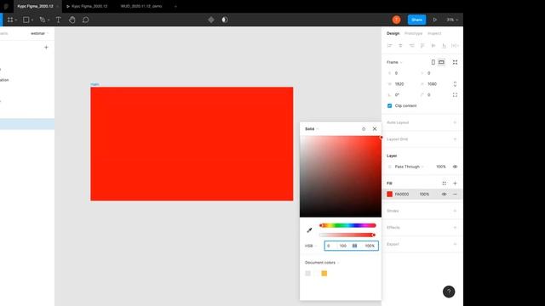Open the Solid fill type dropdown
Viewport: 545px width, 306px height.
(x=312, y=128)
